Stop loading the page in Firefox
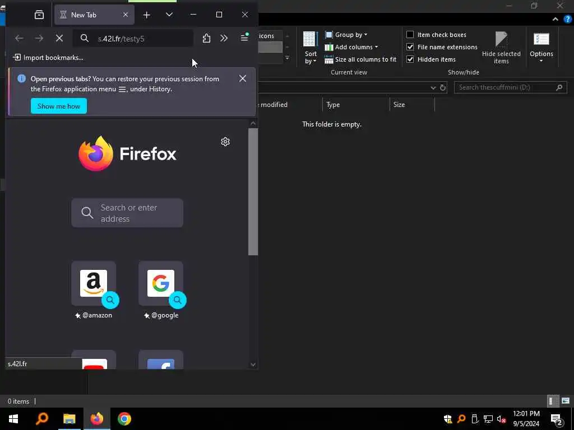This screenshot has height=430, width=574. 59,38
